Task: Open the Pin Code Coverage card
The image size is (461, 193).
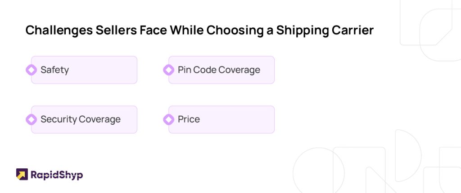Action: point(221,70)
